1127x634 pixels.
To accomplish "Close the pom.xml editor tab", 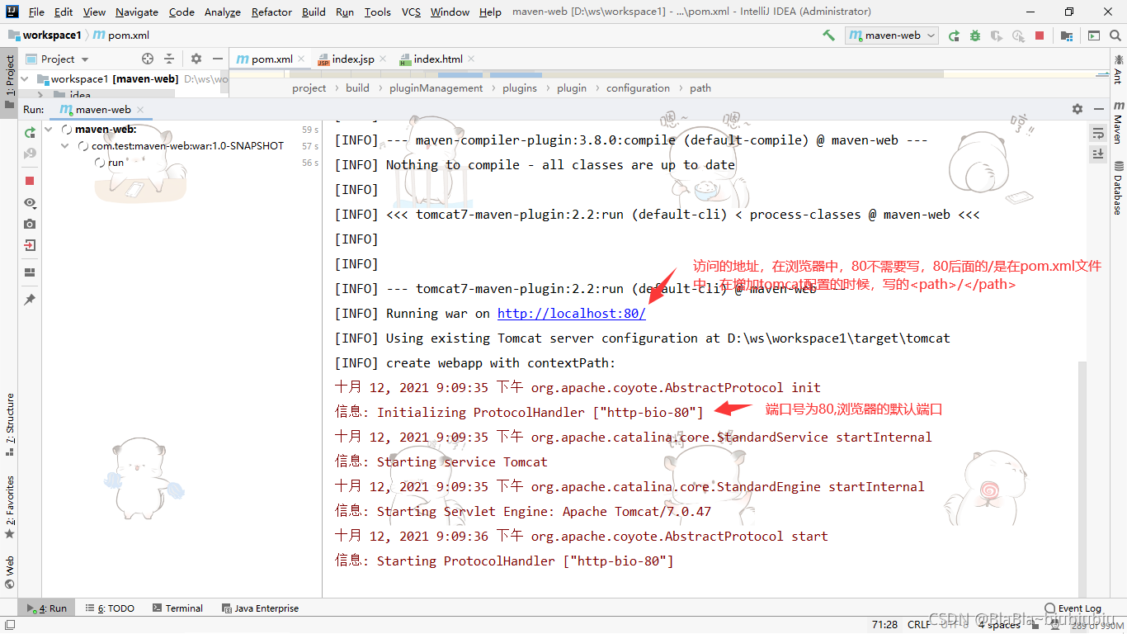I will [301, 59].
